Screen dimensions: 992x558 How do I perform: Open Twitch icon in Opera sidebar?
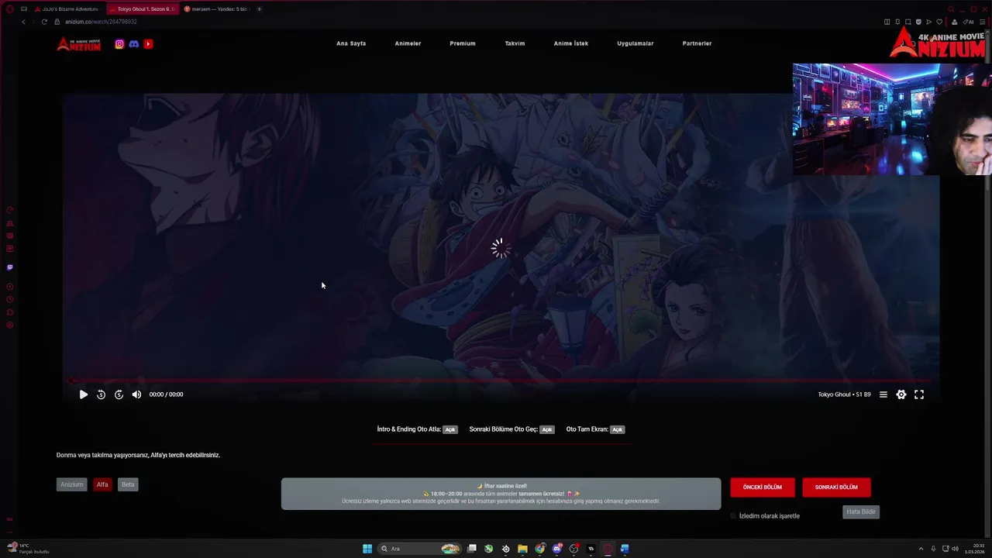[x=10, y=267]
